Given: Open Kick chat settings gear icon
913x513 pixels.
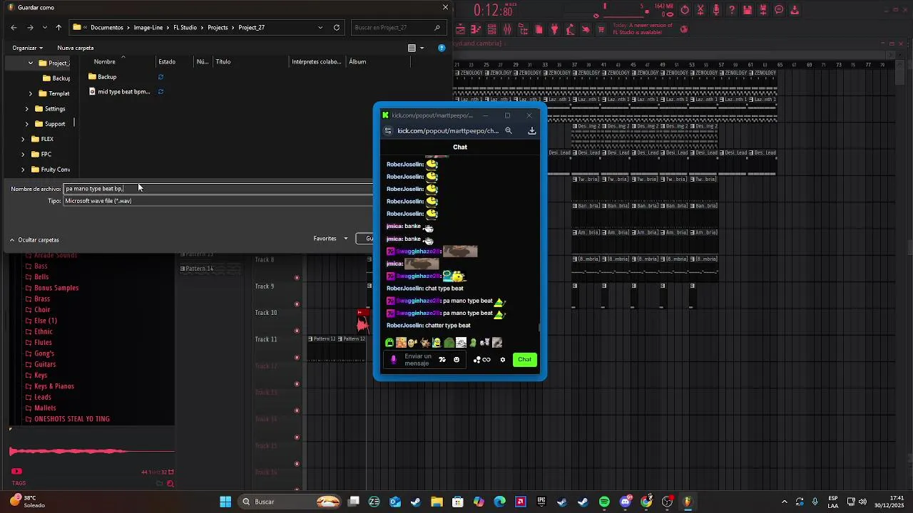Looking at the screenshot, I should 503,360.
